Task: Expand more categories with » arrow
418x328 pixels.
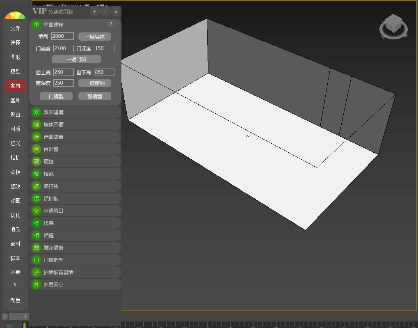Action: [15, 284]
